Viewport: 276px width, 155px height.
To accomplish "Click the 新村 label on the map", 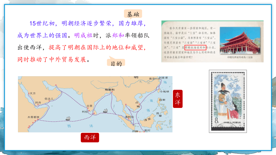I will pyautogui.click(x=147, y=130).
